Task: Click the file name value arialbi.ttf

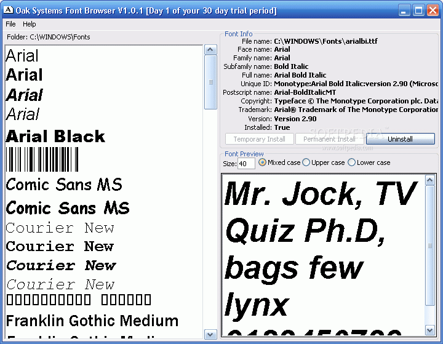Action: point(325,41)
